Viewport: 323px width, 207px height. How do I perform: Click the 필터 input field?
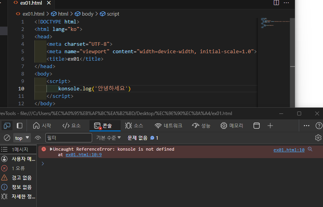click(69, 138)
